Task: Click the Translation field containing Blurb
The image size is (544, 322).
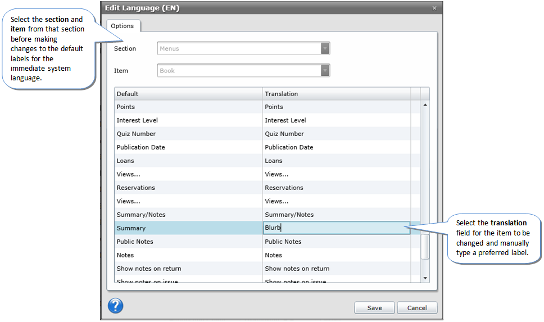Action: pos(336,228)
